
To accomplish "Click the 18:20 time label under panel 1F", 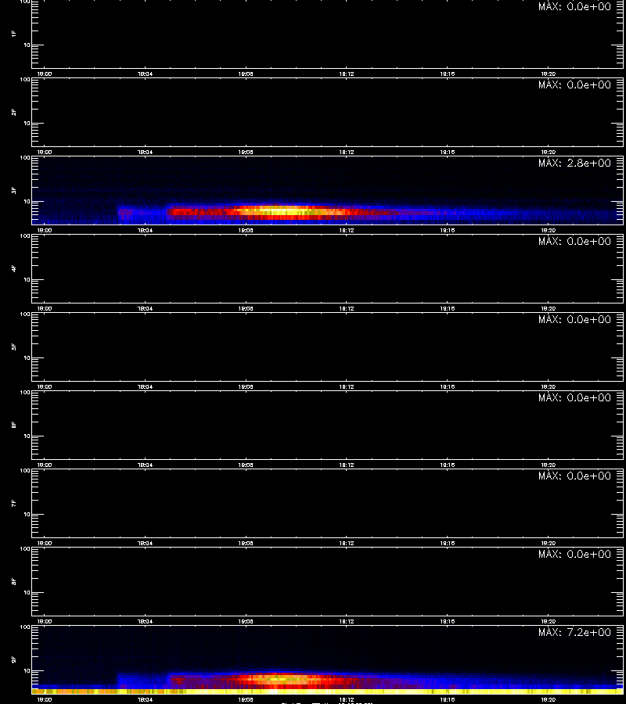I will pyautogui.click(x=548, y=74).
